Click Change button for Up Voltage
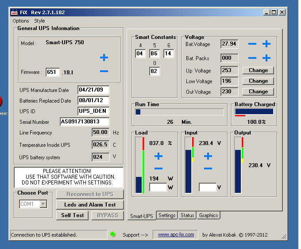The height and width of the screenshot is (249, 301). [258, 70]
